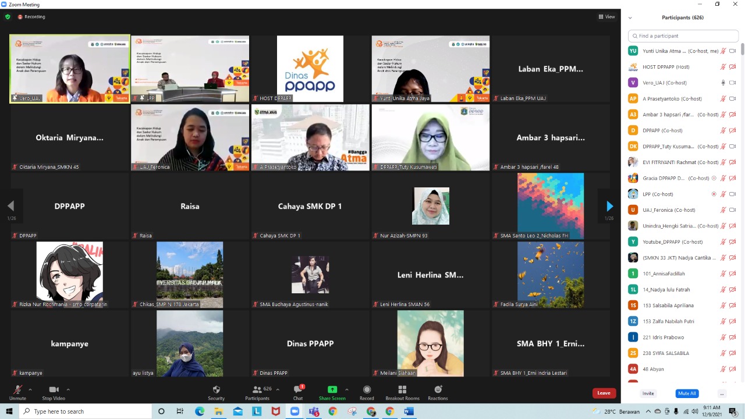Click the Cortana circle icon
The image size is (745, 419).
click(x=161, y=411)
